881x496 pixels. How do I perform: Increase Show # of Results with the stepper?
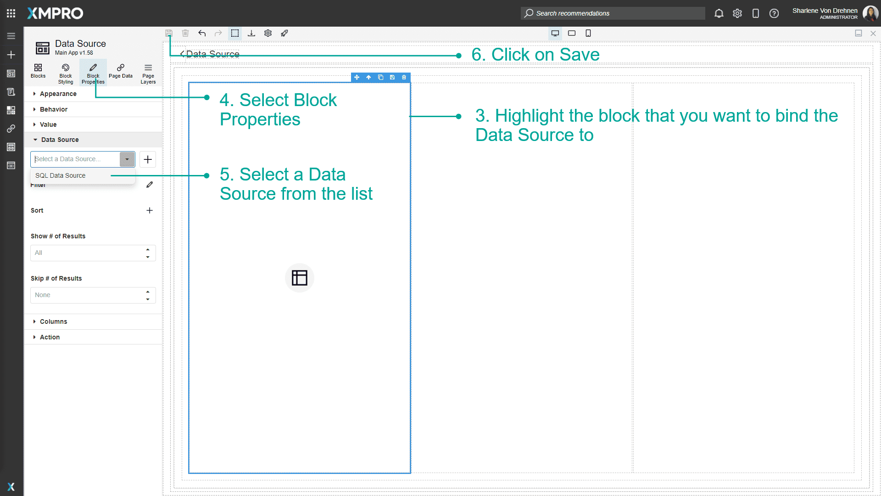(147, 249)
